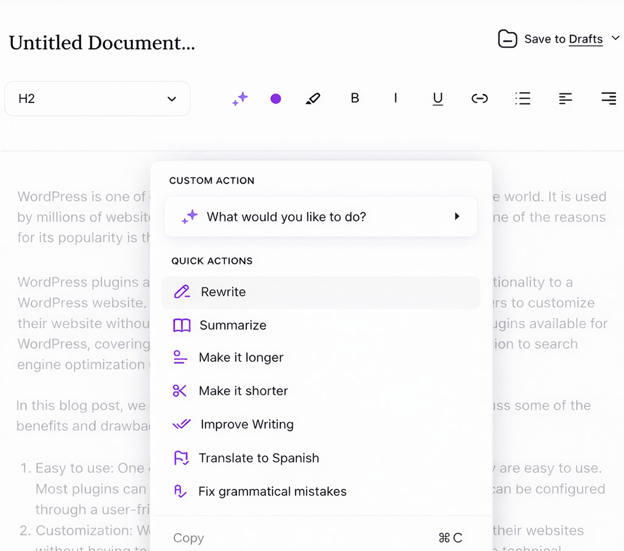This screenshot has width=624, height=551.
Task: Click the sparkle icon in custom action box
Action: point(189,217)
